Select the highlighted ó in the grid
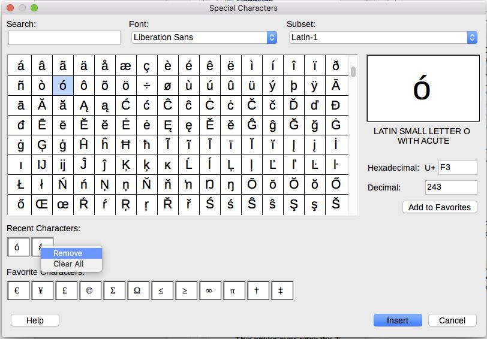The height and width of the screenshot is (339, 487). pos(63,86)
